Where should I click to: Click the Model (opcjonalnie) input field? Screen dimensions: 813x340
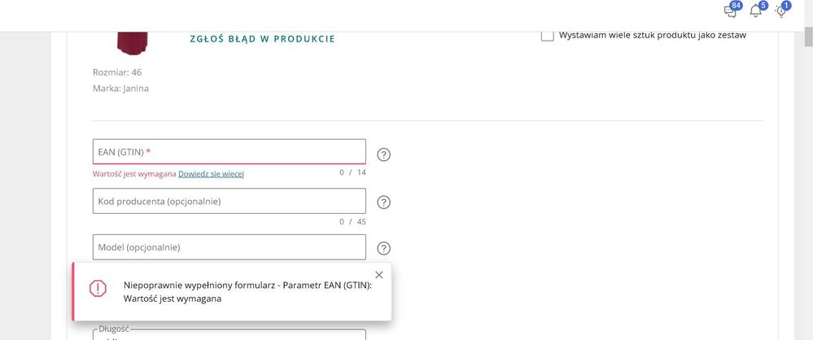coord(229,247)
